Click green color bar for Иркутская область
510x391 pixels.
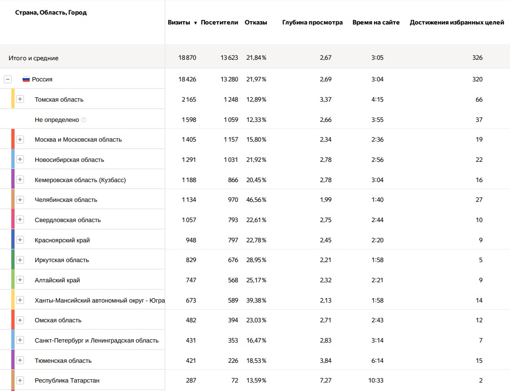(13, 260)
